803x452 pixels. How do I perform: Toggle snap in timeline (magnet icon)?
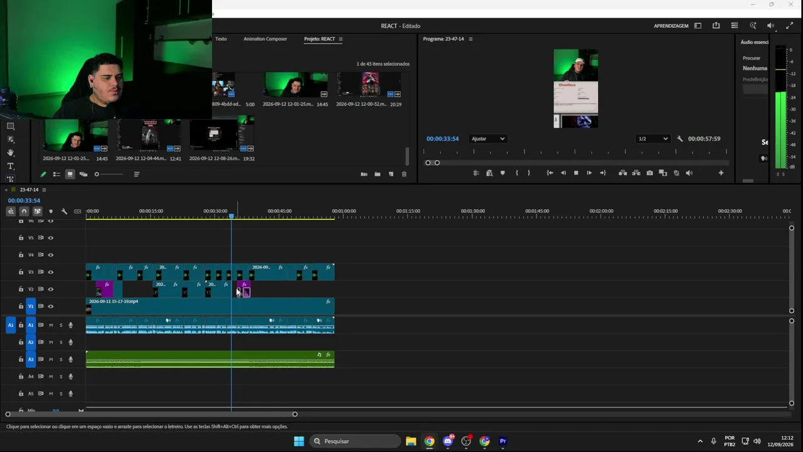click(x=24, y=212)
